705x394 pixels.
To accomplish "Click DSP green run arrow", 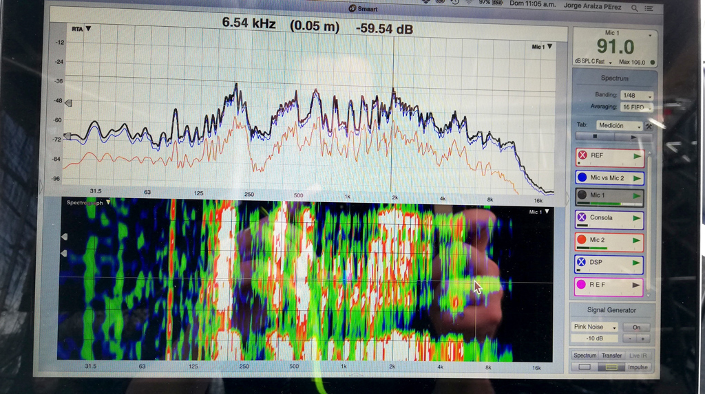I will pyautogui.click(x=635, y=263).
